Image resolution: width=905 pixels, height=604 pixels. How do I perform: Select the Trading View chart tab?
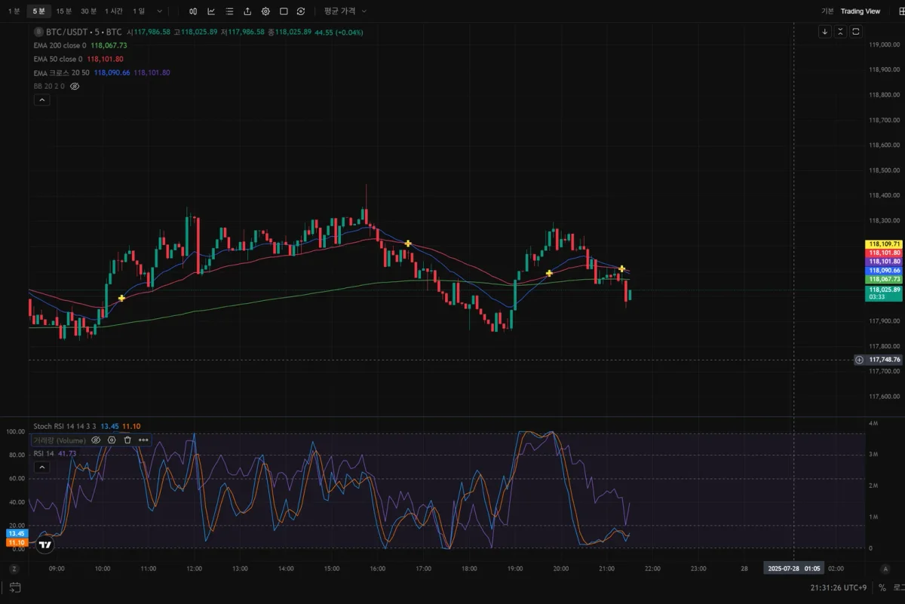(861, 11)
